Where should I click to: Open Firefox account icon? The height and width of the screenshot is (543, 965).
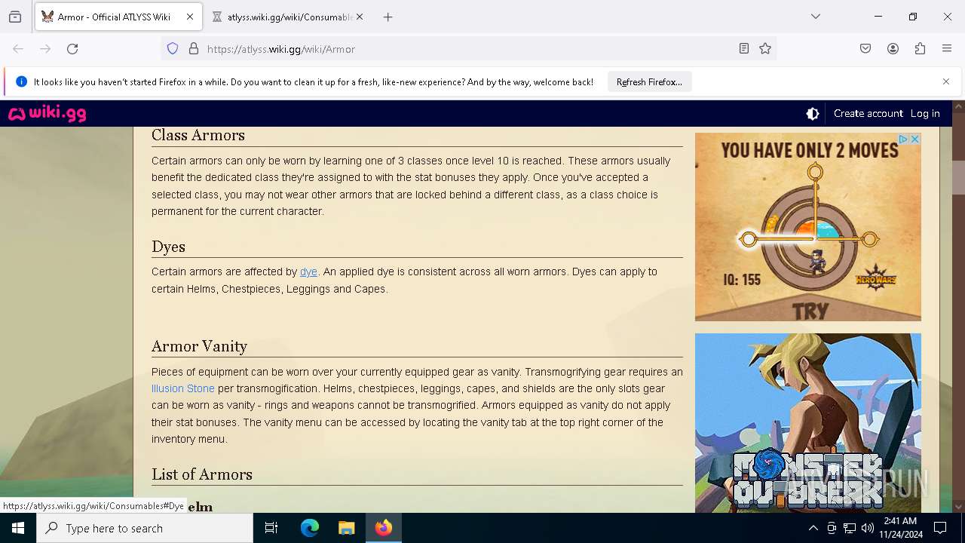point(893,49)
